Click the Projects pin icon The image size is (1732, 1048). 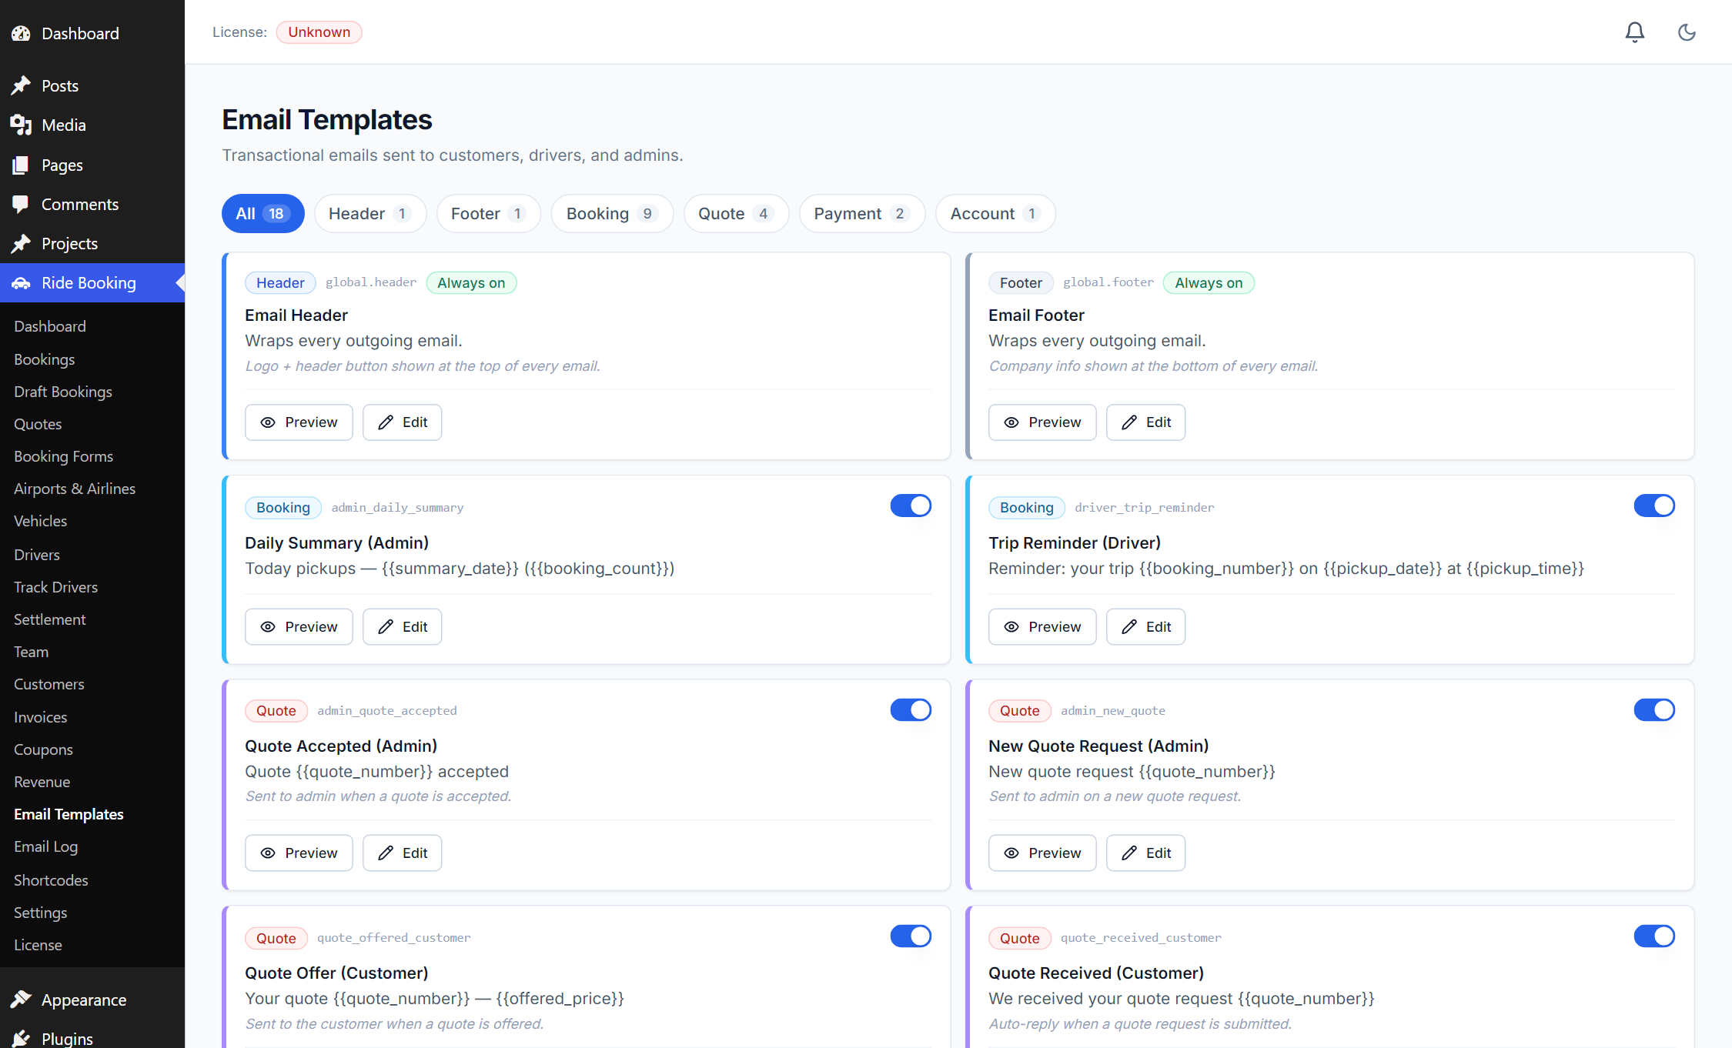coord(21,243)
